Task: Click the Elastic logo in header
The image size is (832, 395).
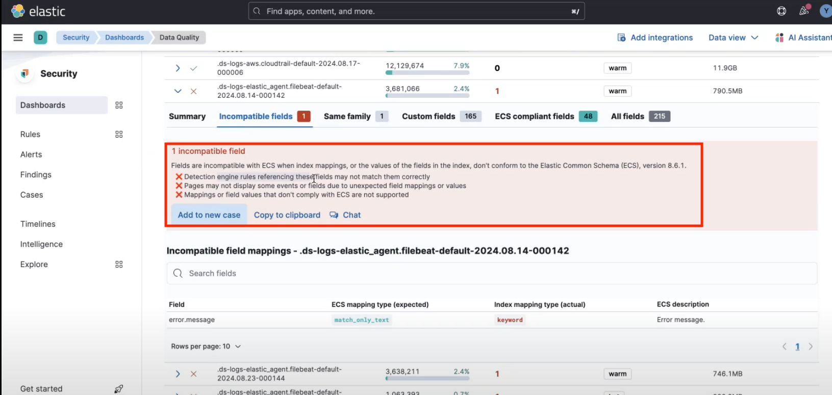Action: point(38,11)
